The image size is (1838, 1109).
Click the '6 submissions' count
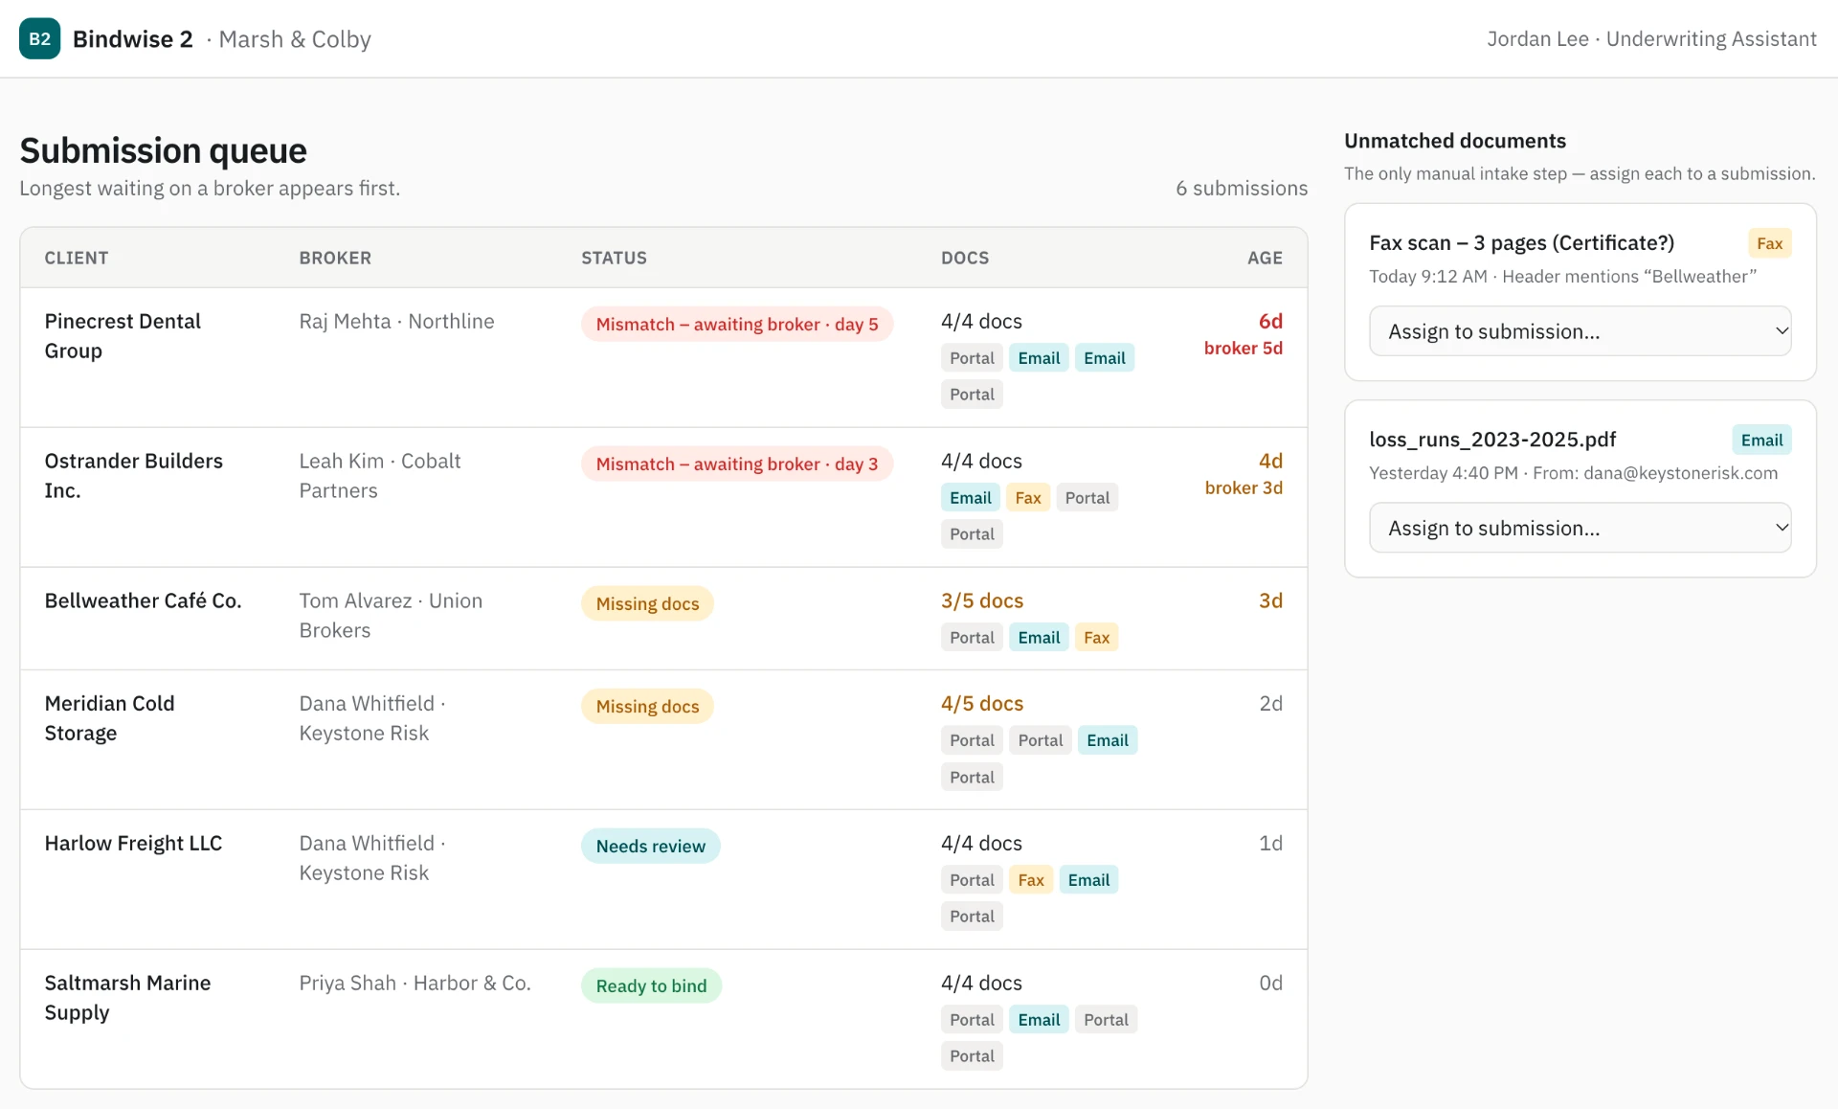click(x=1242, y=189)
